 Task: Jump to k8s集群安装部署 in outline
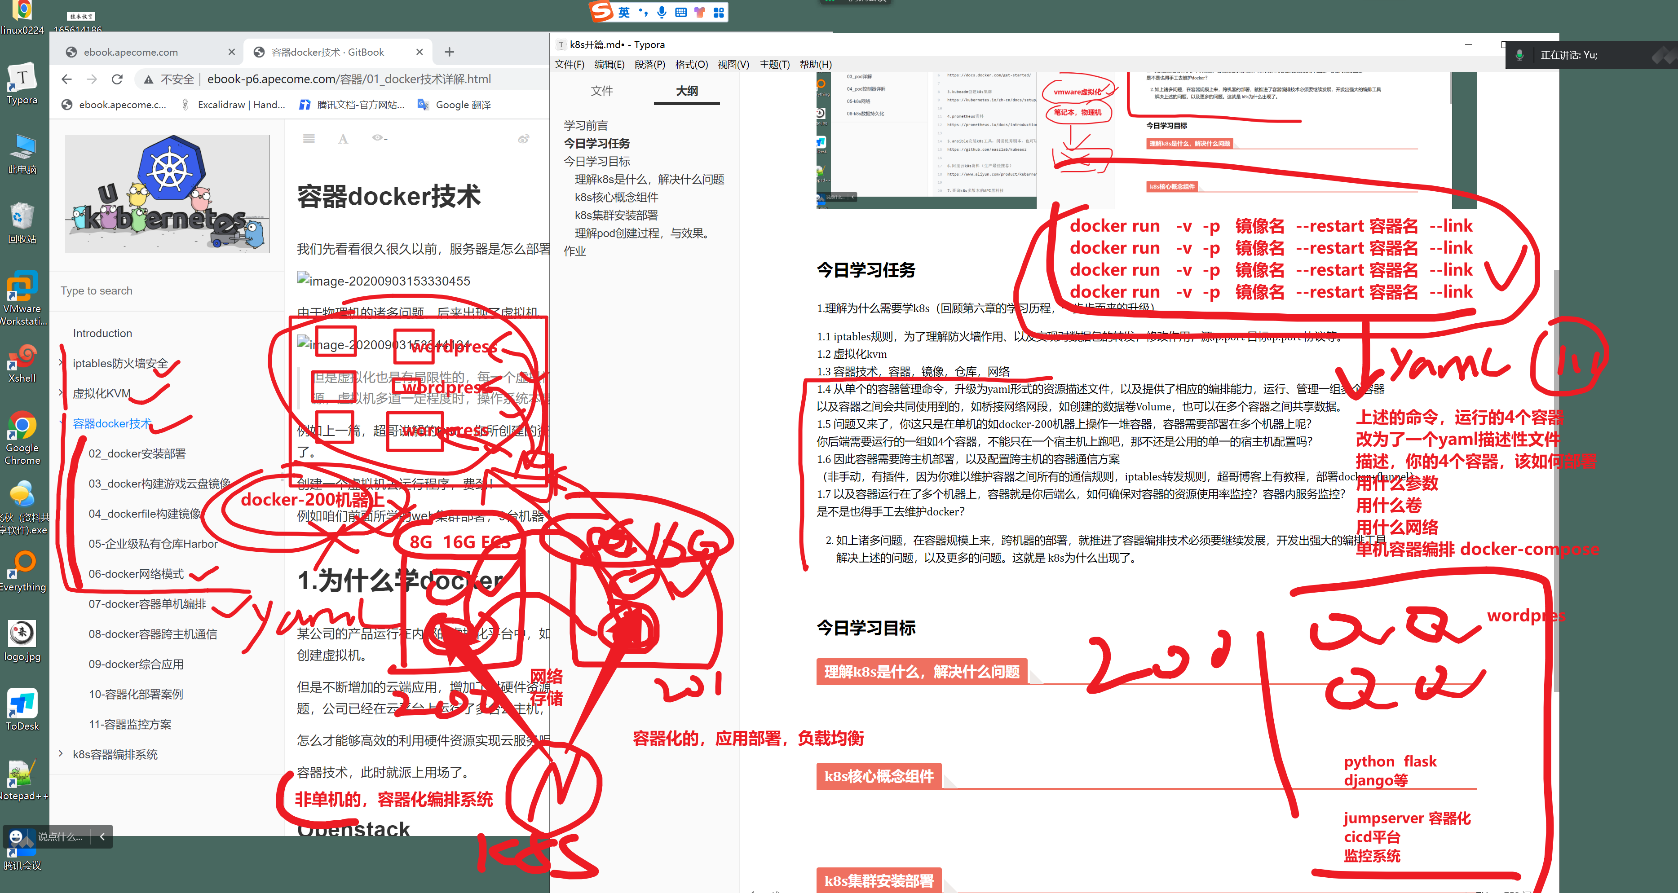[616, 215]
